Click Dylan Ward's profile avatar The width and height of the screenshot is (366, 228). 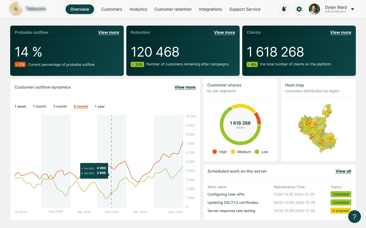(x=314, y=9)
